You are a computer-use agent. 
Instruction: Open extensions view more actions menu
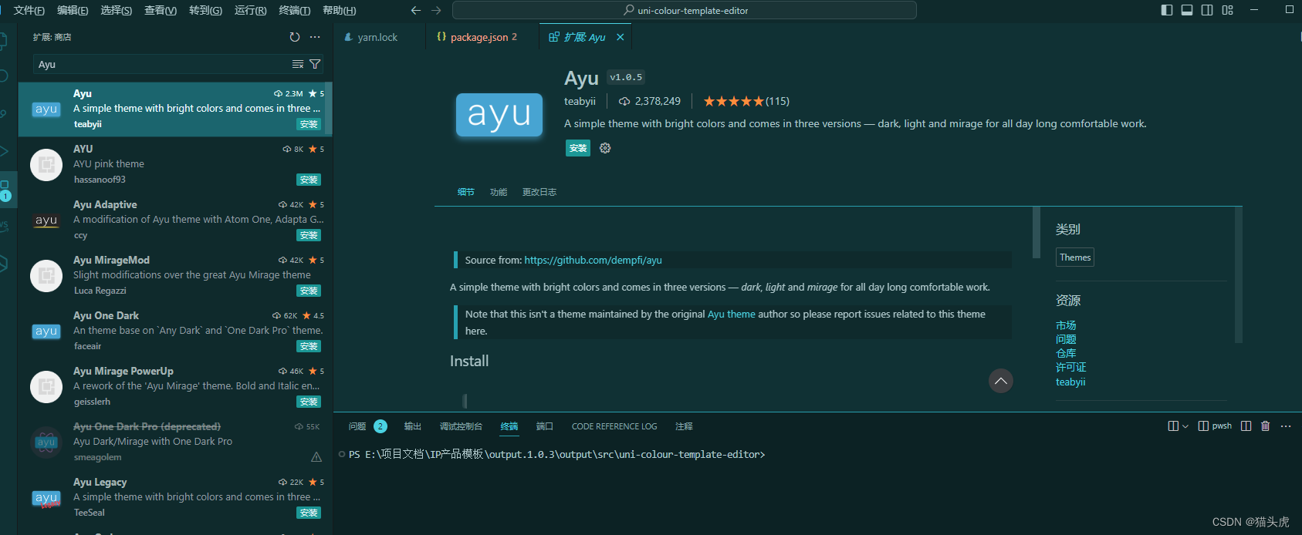pos(315,37)
